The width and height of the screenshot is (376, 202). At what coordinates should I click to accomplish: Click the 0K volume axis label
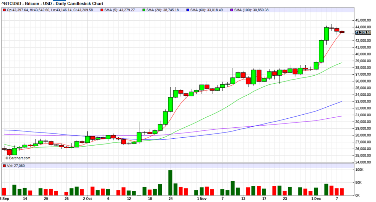click(357, 195)
